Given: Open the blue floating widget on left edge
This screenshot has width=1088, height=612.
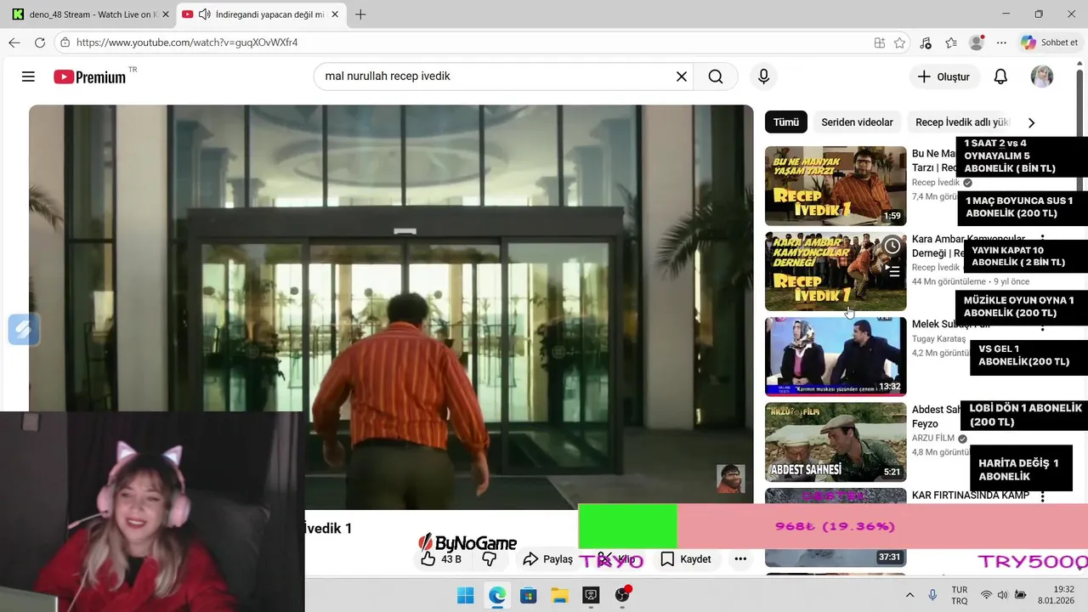Looking at the screenshot, I should (x=23, y=330).
